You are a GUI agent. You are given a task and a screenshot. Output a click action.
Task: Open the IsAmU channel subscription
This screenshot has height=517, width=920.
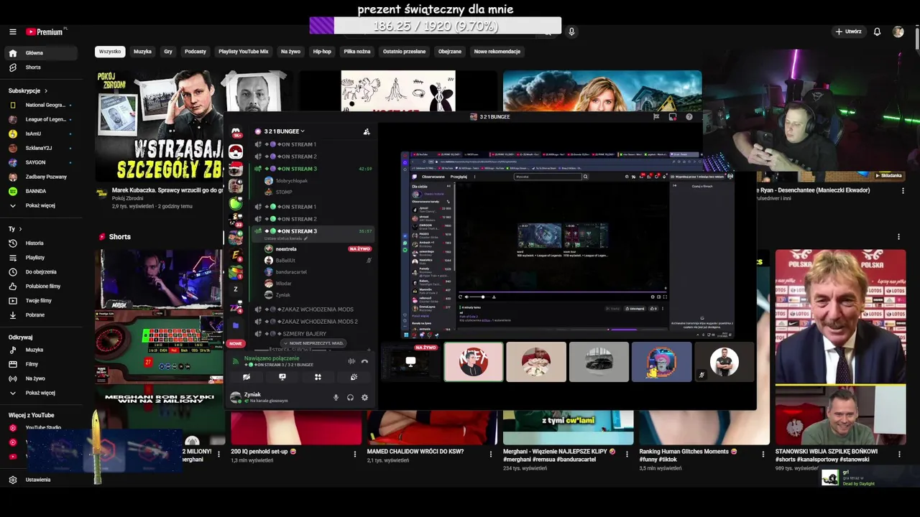(42, 134)
